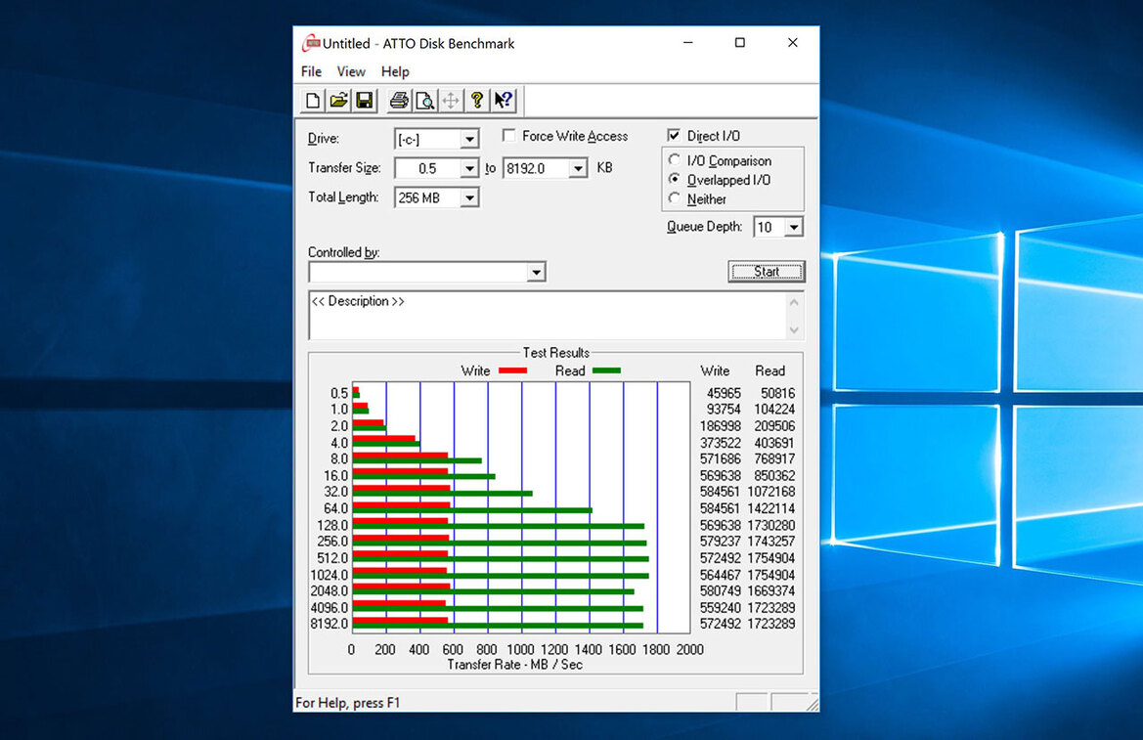
Task: Open a saved benchmark file via folder icon
Action: pos(338,101)
